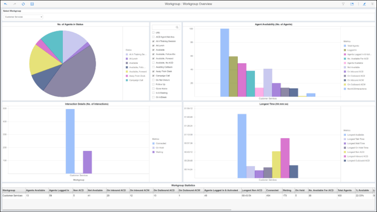The height and width of the screenshot is (212, 377).
Task: Click the Connected legend color swatch
Action: tap(154, 143)
